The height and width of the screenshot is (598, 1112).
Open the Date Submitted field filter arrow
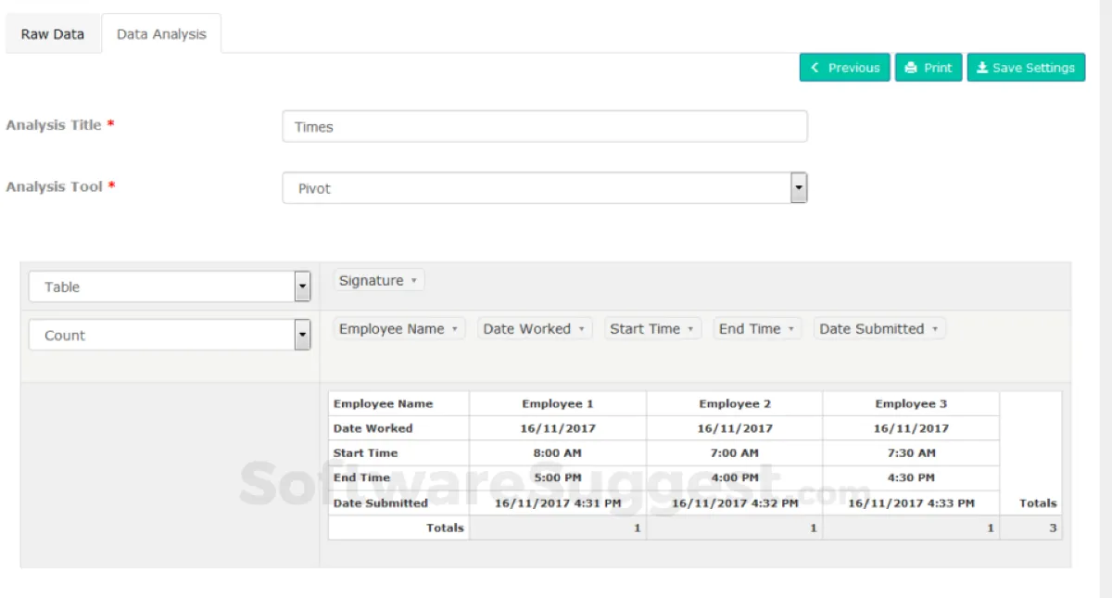click(x=934, y=329)
